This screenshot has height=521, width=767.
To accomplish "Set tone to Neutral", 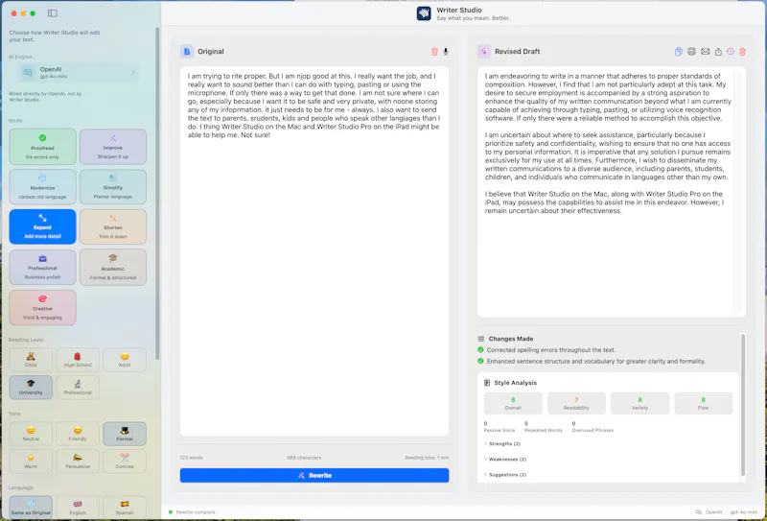I will click(31, 434).
